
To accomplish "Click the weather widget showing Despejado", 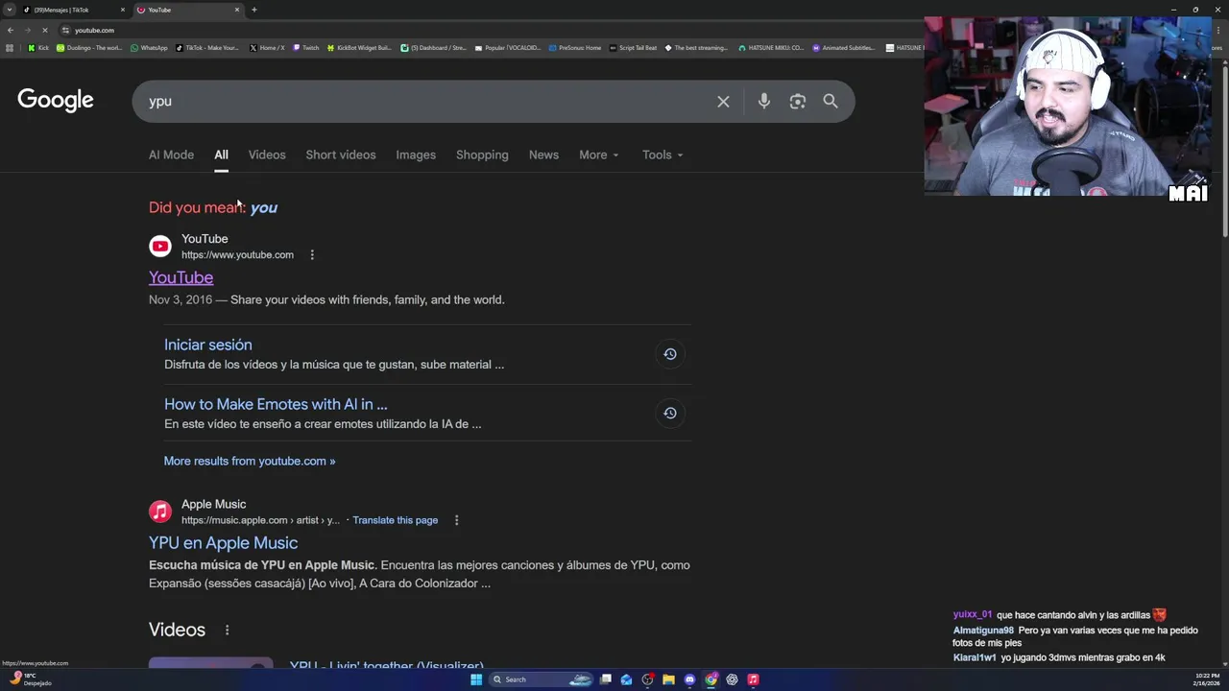I will pyautogui.click(x=31, y=679).
